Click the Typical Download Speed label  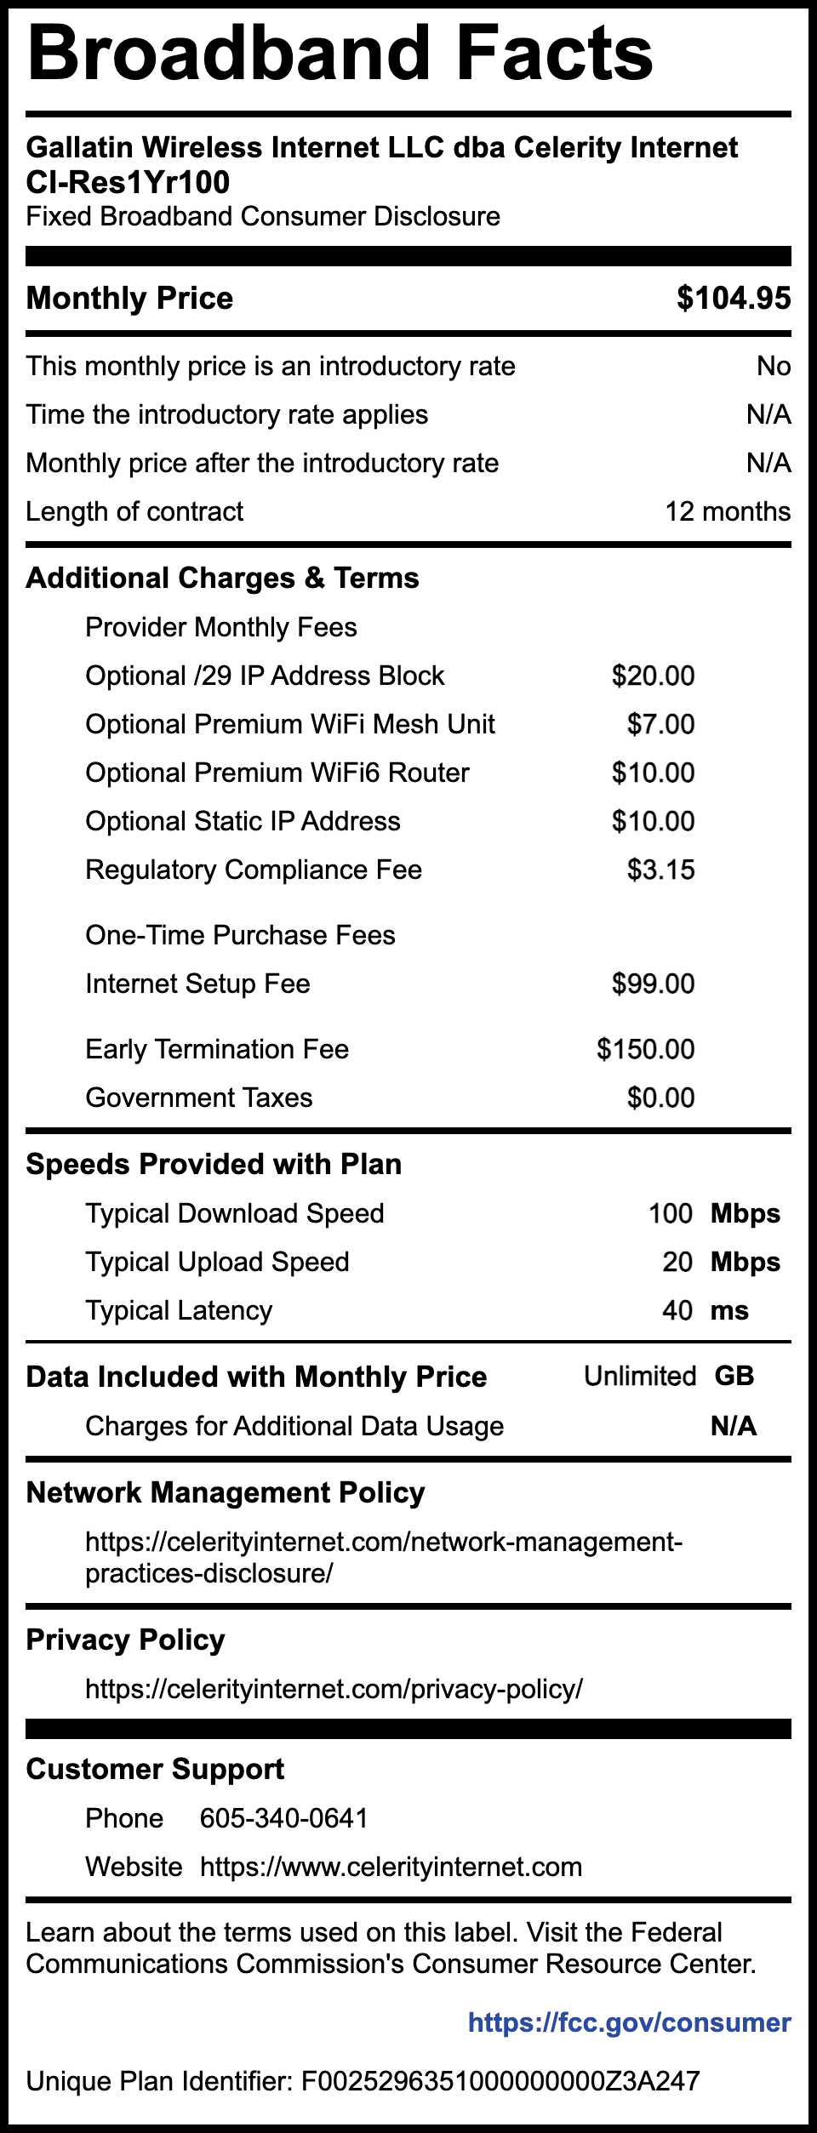pyautogui.click(x=235, y=1213)
